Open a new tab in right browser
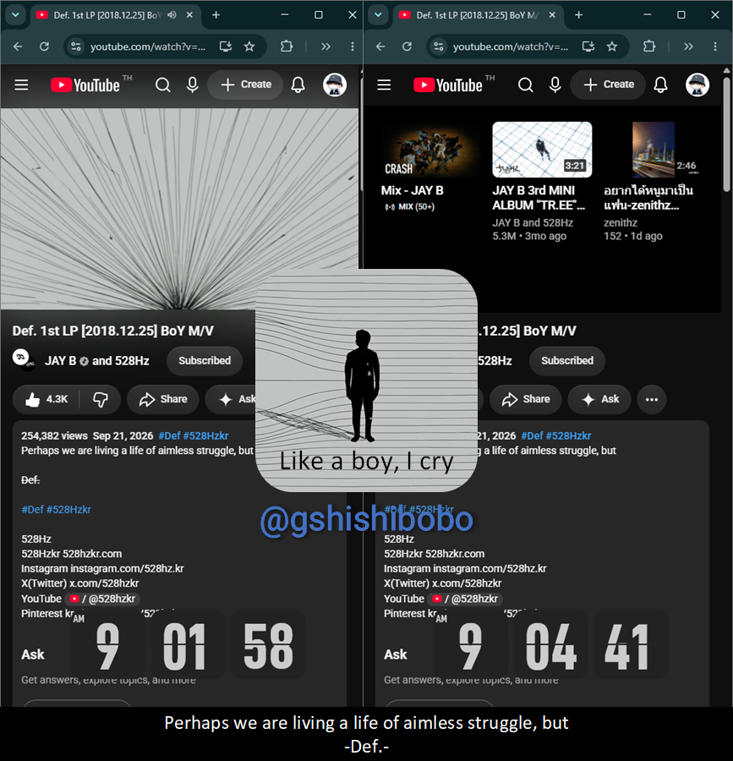Screen dimensions: 733x761 pos(579,15)
